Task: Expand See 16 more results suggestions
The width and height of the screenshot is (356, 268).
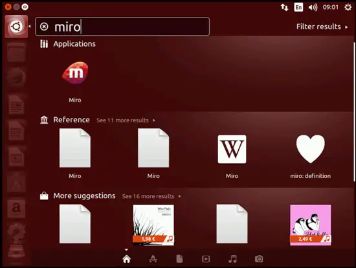Action: pos(151,196)
